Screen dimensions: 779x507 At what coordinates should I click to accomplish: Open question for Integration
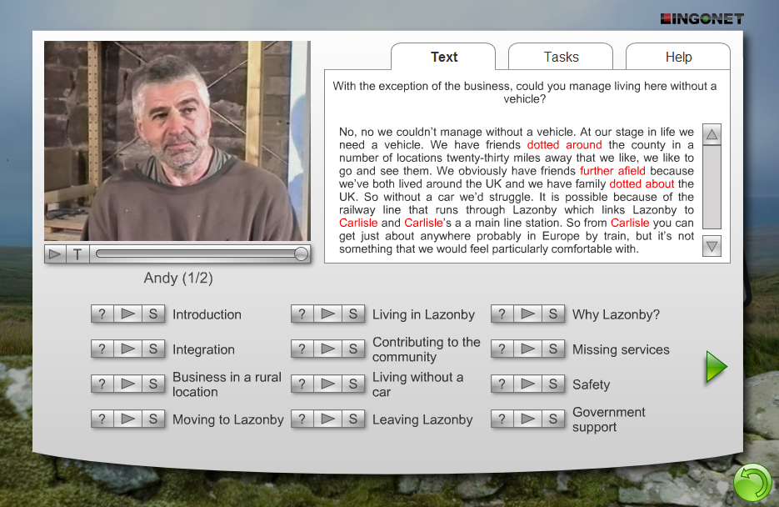click(x=102, y=349)
